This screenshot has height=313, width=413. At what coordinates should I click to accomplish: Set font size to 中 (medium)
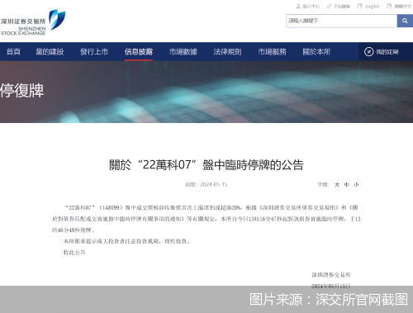point(347,185)
